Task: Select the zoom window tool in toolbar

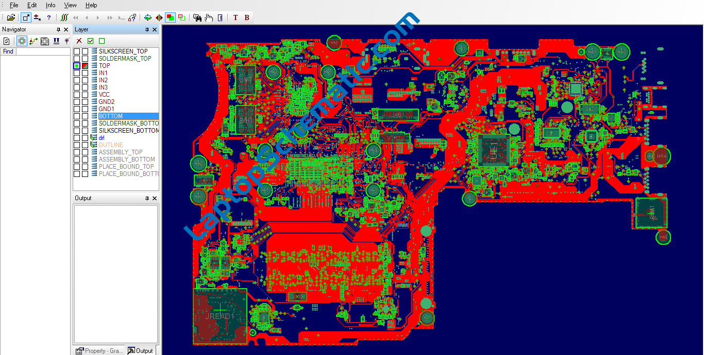Action: pyautogui.click(x=26, y=17)
